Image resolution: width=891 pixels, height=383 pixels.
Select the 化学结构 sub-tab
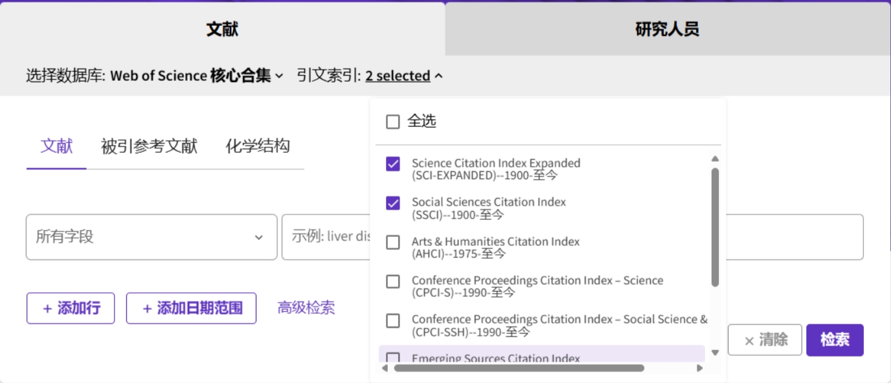(258, 146)
